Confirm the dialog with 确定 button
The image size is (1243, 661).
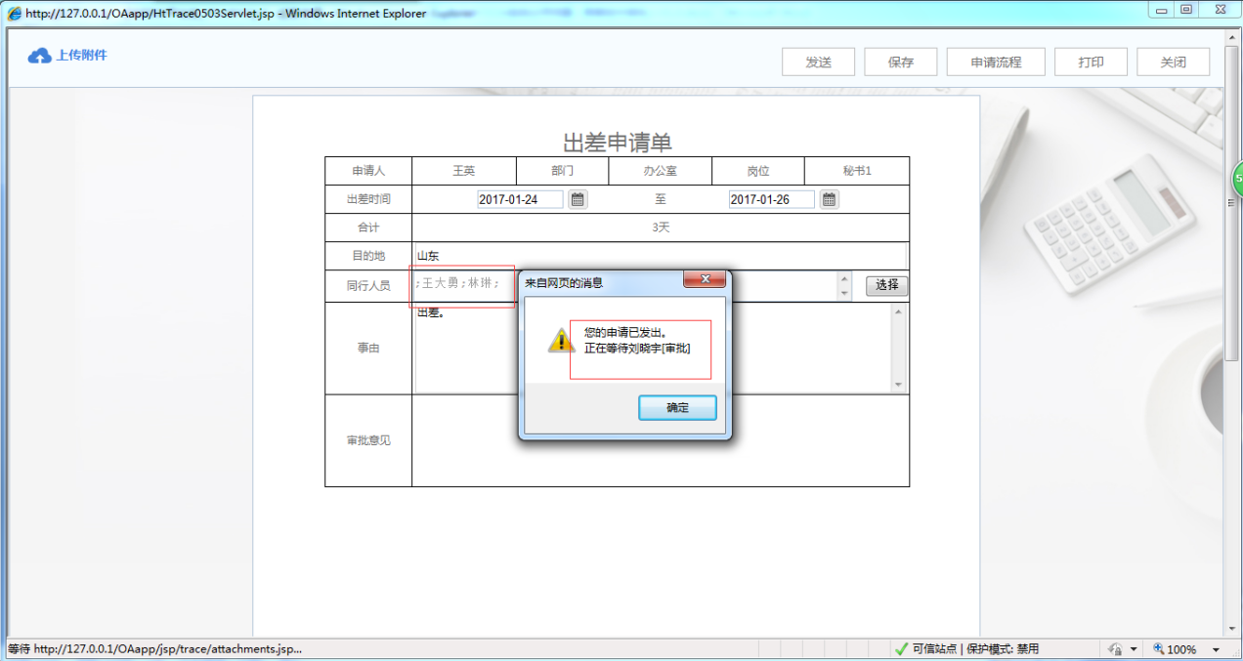677,407
